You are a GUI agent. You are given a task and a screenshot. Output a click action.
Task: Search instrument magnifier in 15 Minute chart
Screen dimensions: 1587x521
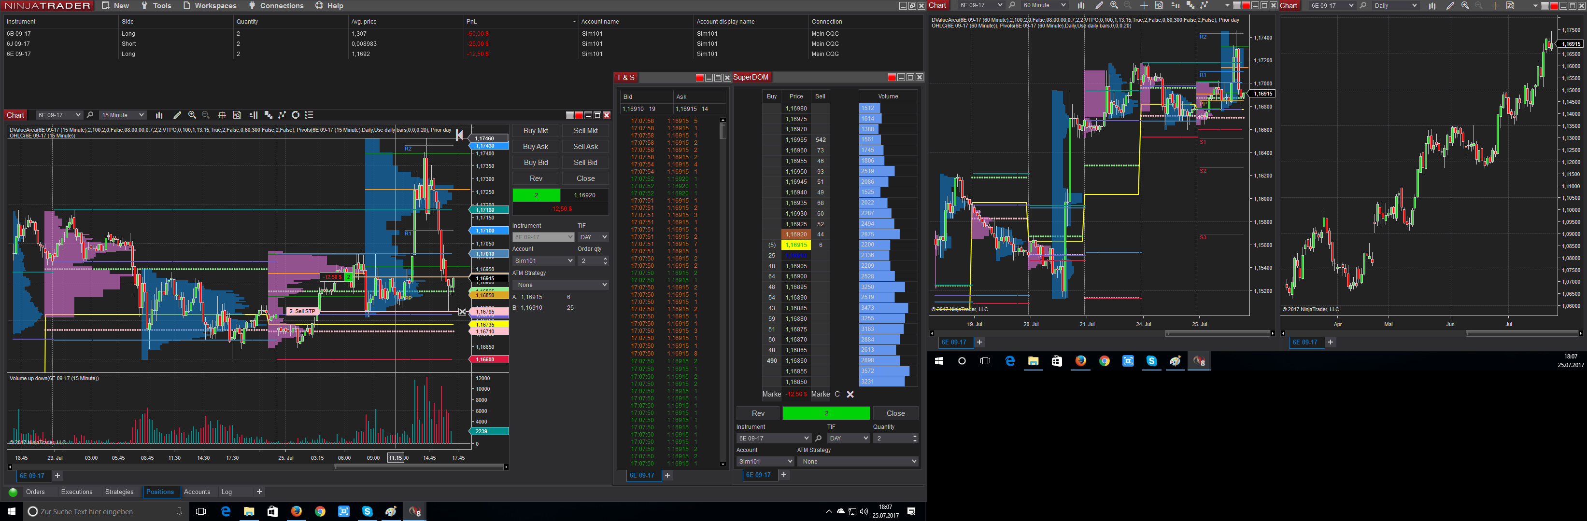tap(90, 115)
